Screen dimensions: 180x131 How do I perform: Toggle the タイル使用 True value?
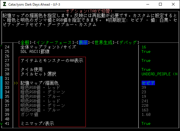pyautogui.click(x=146, y=69)
